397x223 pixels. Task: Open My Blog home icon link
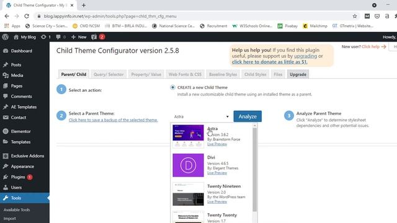(25, 37)
